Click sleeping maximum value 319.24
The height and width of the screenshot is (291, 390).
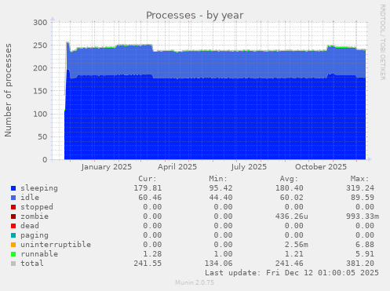[x=360, y=188]
